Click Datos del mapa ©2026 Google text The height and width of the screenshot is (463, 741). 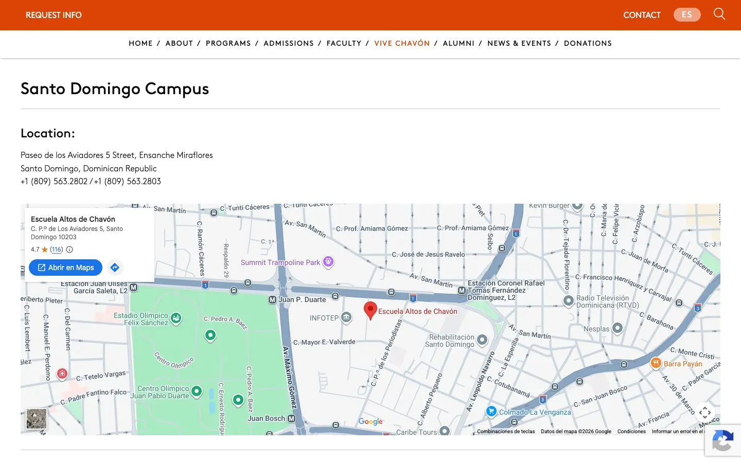tap(576, 432)
